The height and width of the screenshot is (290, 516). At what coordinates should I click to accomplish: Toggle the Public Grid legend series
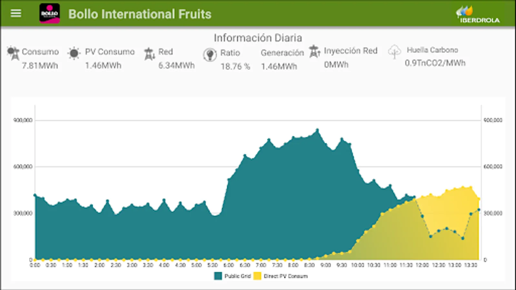point(238,276)
